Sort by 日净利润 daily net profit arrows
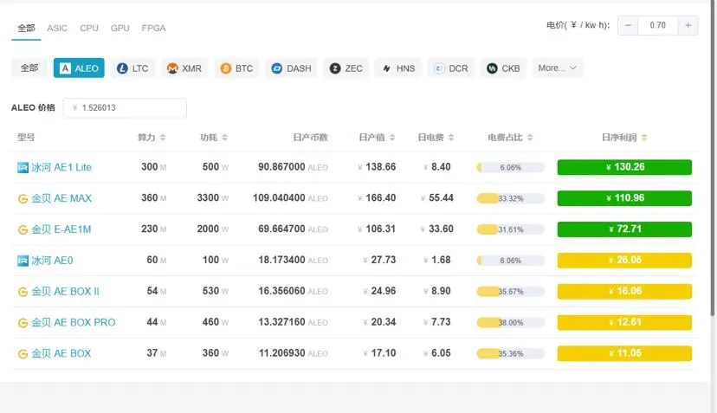The width and height of the screenshot is (717, 413). point(644,138)
